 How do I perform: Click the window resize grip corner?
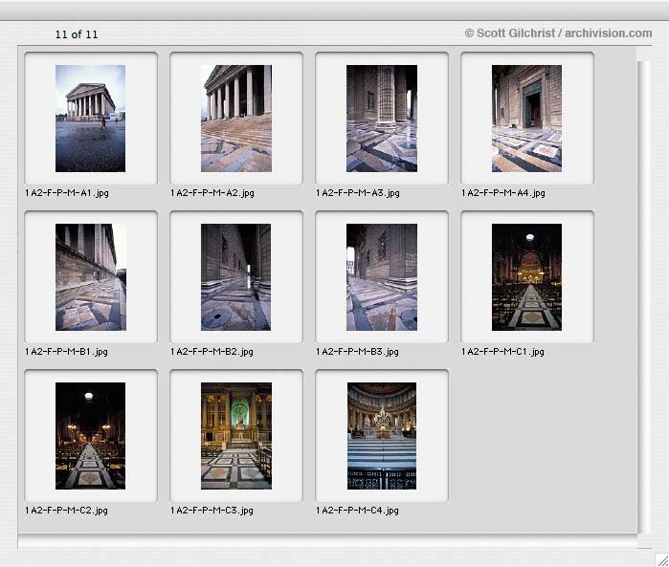[661, 559]
